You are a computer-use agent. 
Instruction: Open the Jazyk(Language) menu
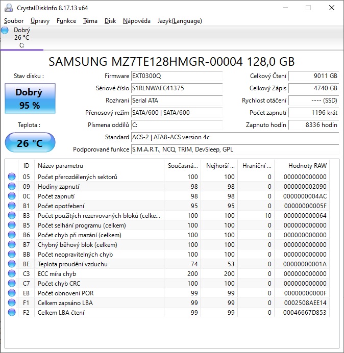[x=180, y=21]
